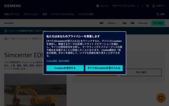Click 検索 search text

(x=163, y=14)
